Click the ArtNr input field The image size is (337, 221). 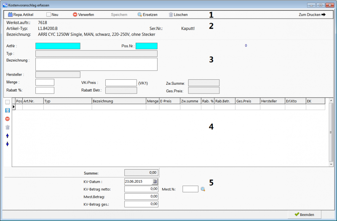[58, 46]
